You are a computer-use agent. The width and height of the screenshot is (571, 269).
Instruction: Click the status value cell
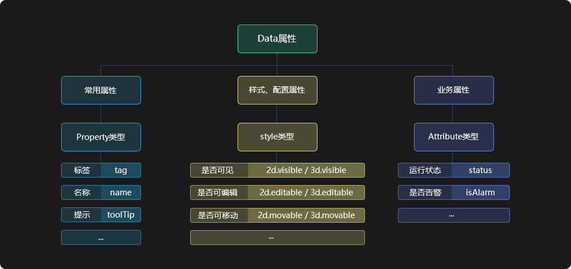480,170
